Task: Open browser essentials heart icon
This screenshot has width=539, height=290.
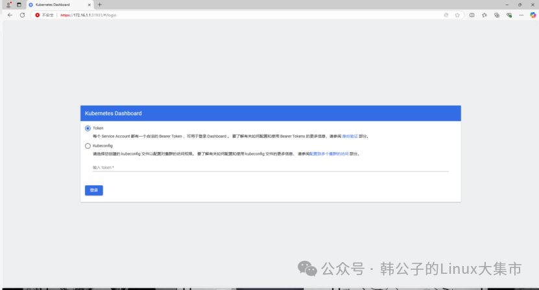Action: (x=509, y=15)
